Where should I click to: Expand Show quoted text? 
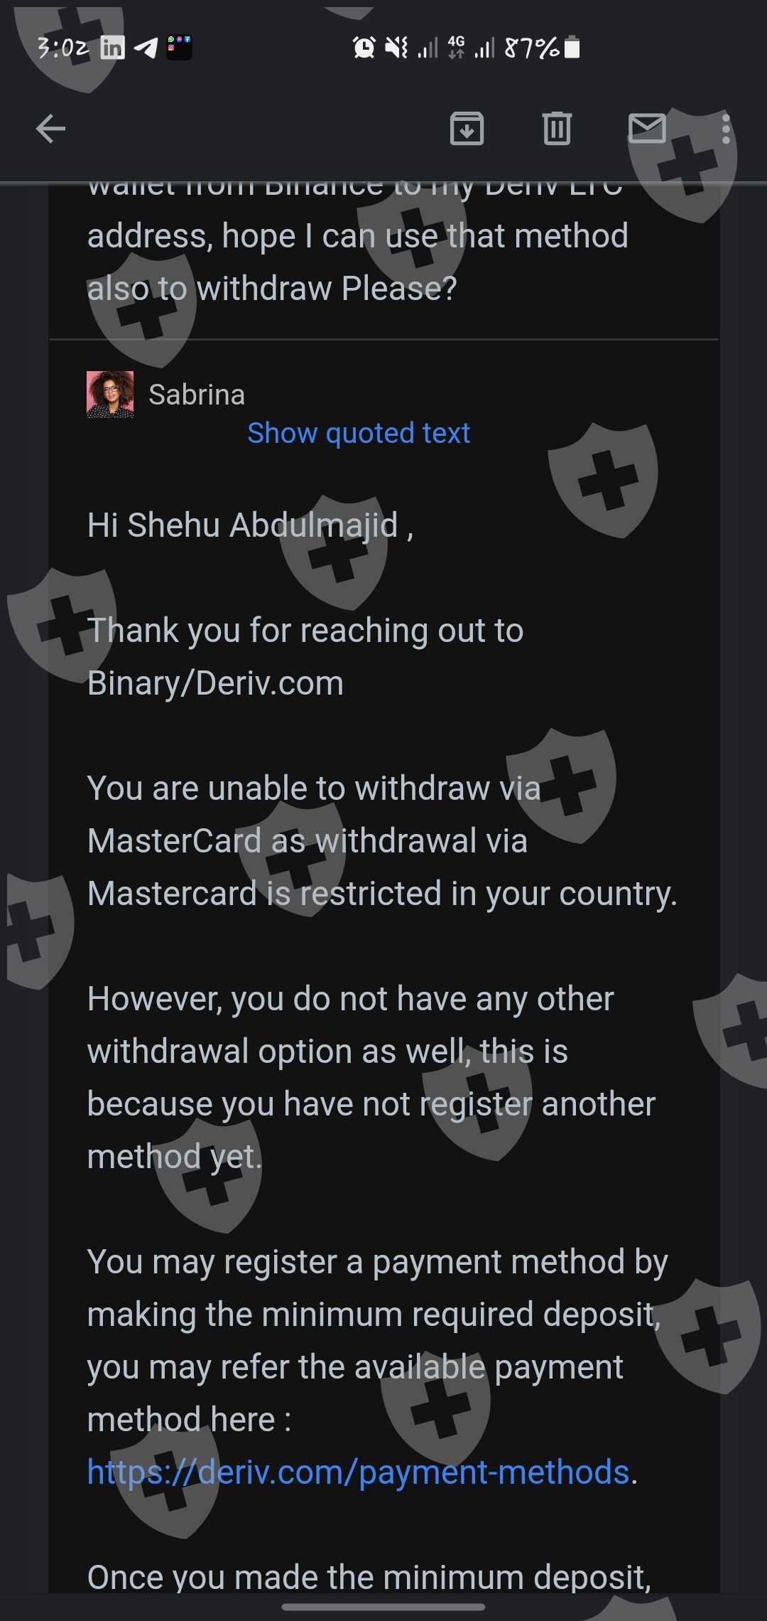(x=359, y=433)
